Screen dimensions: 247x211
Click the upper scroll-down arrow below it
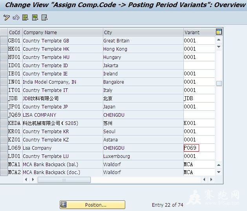click(219, 47)
